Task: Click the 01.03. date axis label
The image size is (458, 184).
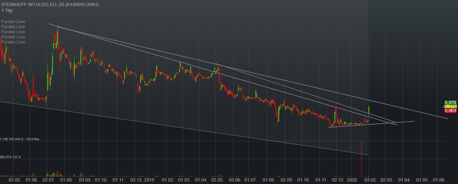Action: [x=185, y=180]
